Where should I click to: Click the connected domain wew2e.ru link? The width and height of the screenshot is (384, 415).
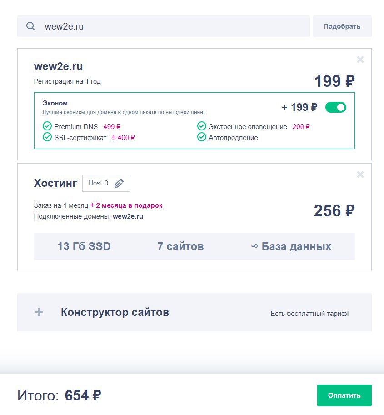(x=128, y=216)
